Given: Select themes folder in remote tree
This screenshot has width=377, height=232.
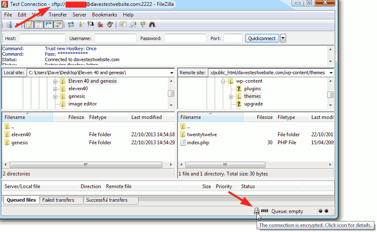Looking at the screenshot, I should tap(252, 96).
